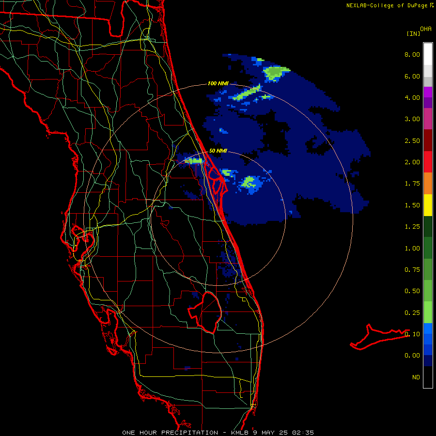Click the light blue swatch near 0.10

[428, 328]
